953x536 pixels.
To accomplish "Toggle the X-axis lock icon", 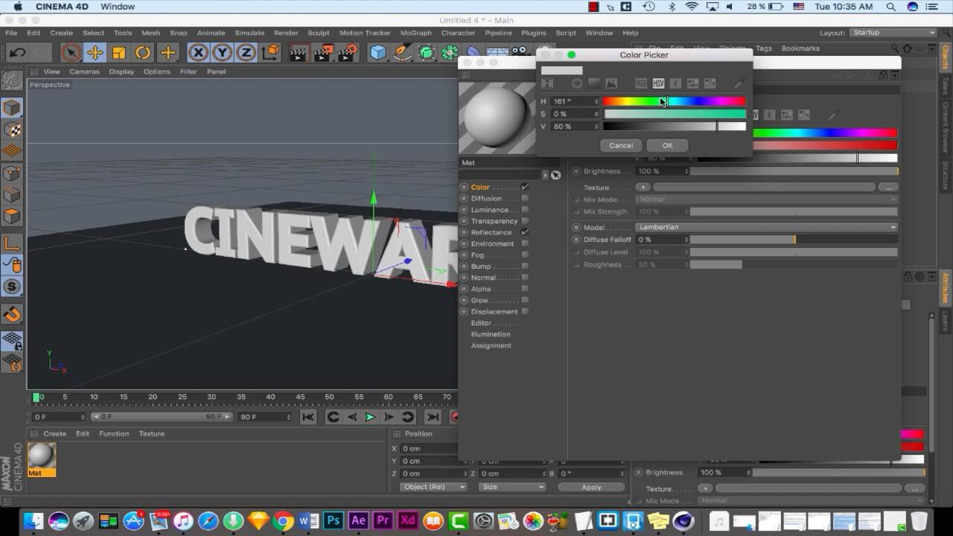I will click(x=197, y=52).
